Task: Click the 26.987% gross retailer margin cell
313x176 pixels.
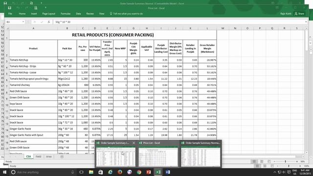Action: click(207, 60)
